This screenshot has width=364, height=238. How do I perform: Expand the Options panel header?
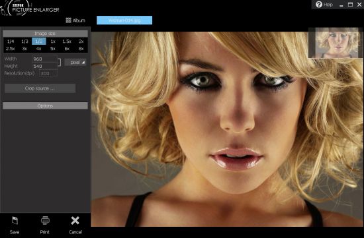(x=45, y=105)
